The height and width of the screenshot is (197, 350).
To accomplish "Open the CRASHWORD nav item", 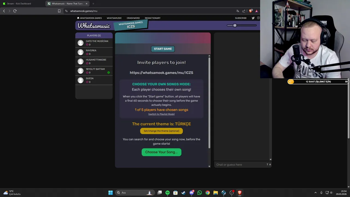I will tap(133, 18).
